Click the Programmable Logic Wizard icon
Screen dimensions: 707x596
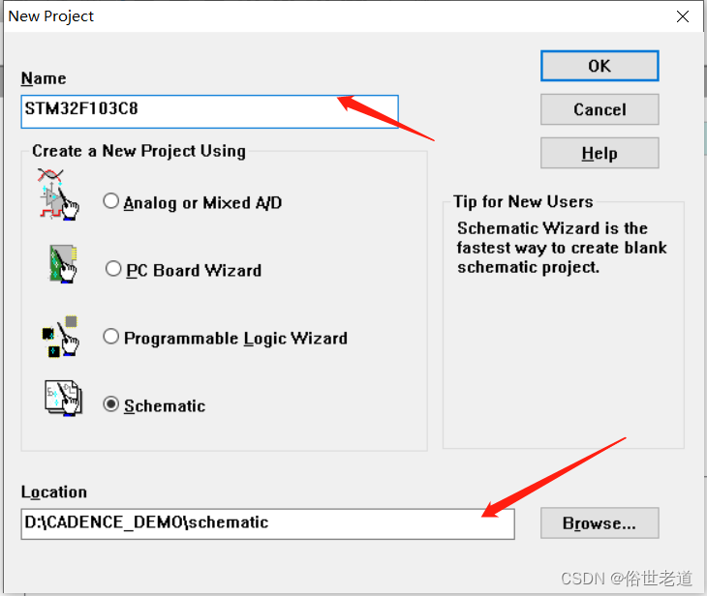60,337
